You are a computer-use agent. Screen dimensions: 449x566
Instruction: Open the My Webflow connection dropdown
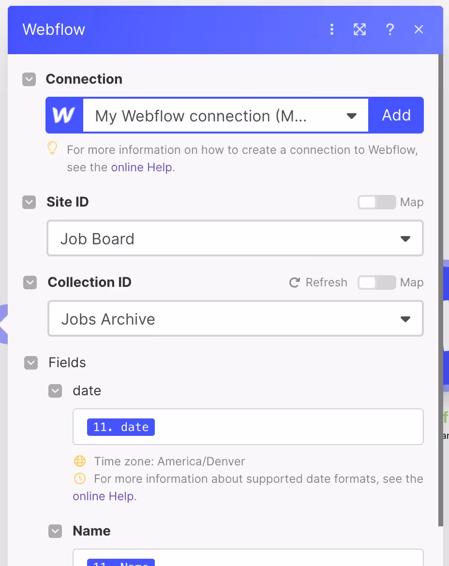225,116
